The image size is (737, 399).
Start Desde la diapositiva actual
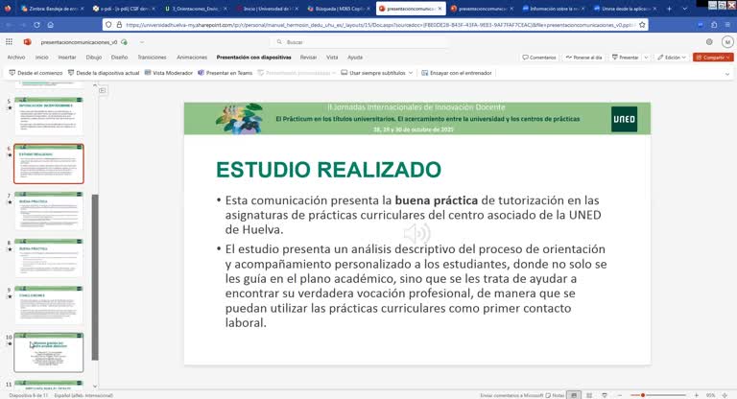click(x=104, y=73)
